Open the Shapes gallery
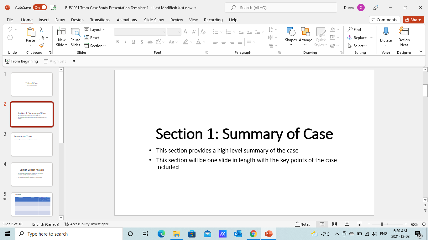 click(x=291, y=37)
